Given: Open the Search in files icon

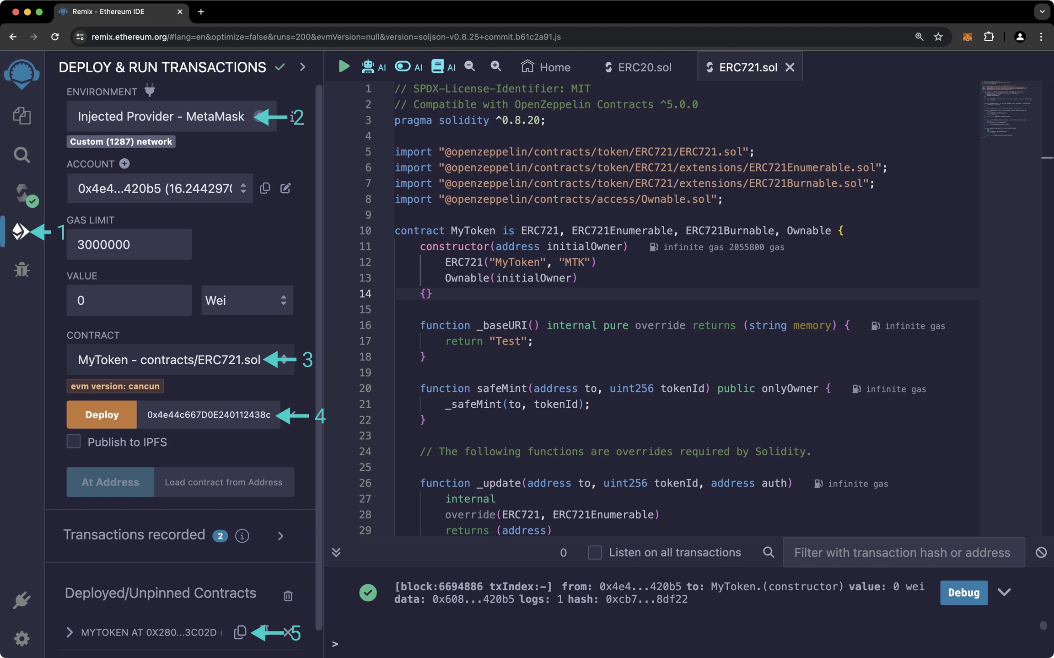Looking at the screenshot, I should (x=22, y=155).
